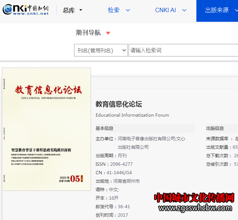Open the 刊名(曾用刊名) search field selector
The image size is (238, 220).
pos(101,51)
